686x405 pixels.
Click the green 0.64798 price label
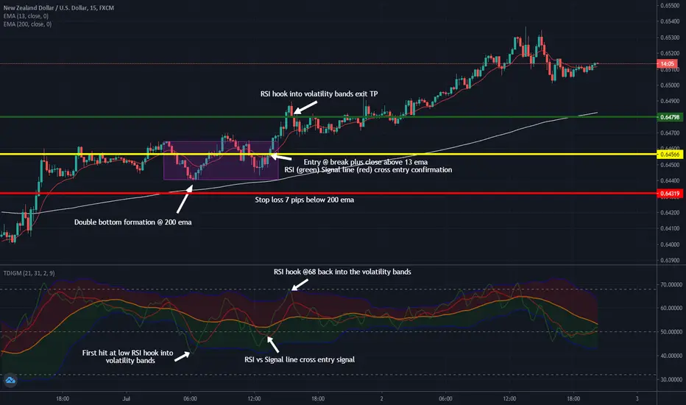(x=669, y=117)
